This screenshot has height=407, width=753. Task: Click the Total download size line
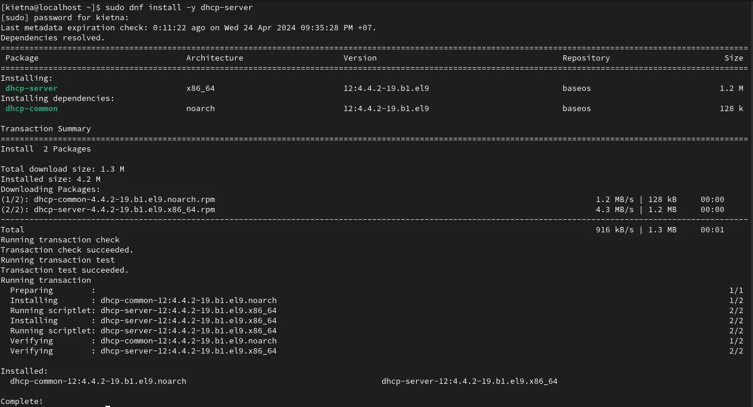pos(63,169)
